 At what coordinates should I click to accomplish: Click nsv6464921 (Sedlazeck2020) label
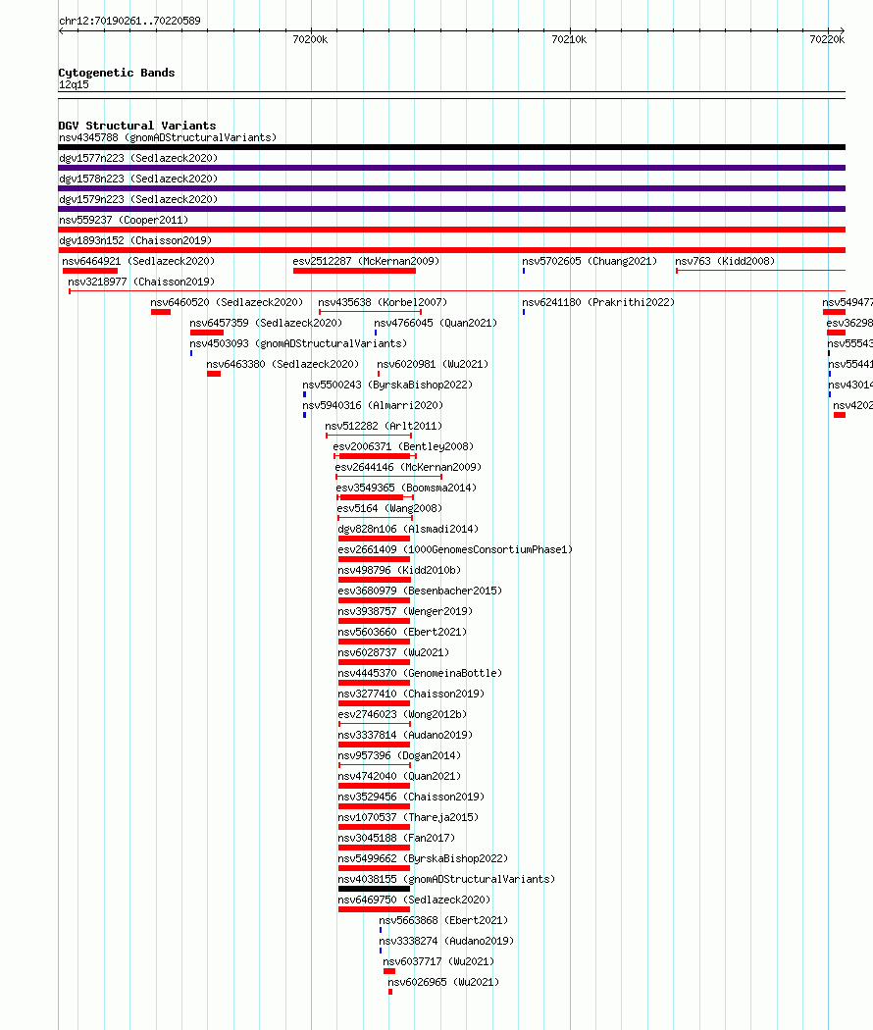coord(138,262)
